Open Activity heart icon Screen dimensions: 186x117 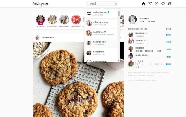point(163,4)
